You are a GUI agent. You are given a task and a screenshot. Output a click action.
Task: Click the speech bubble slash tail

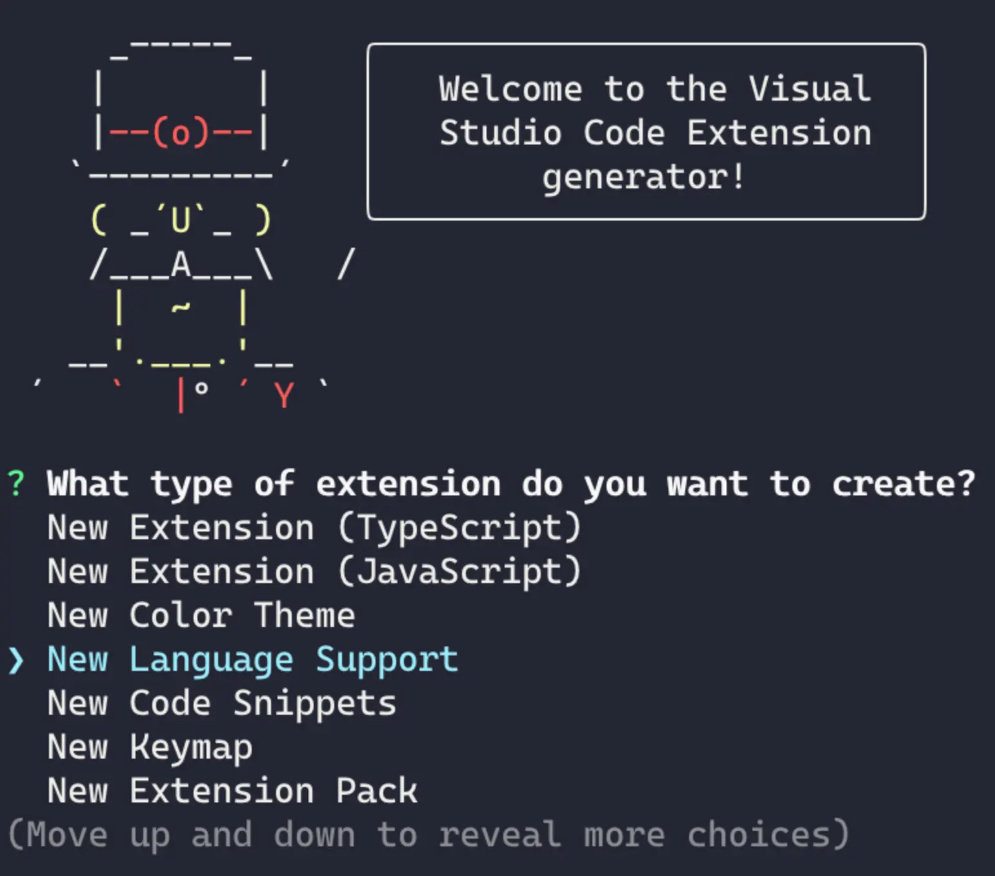tap(346, 264)
